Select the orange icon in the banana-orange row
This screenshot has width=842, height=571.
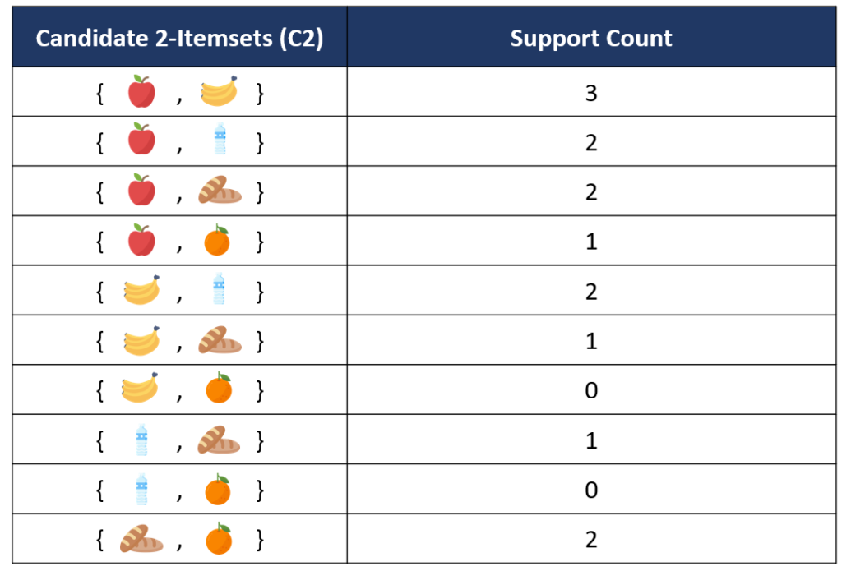coord(218,389)
